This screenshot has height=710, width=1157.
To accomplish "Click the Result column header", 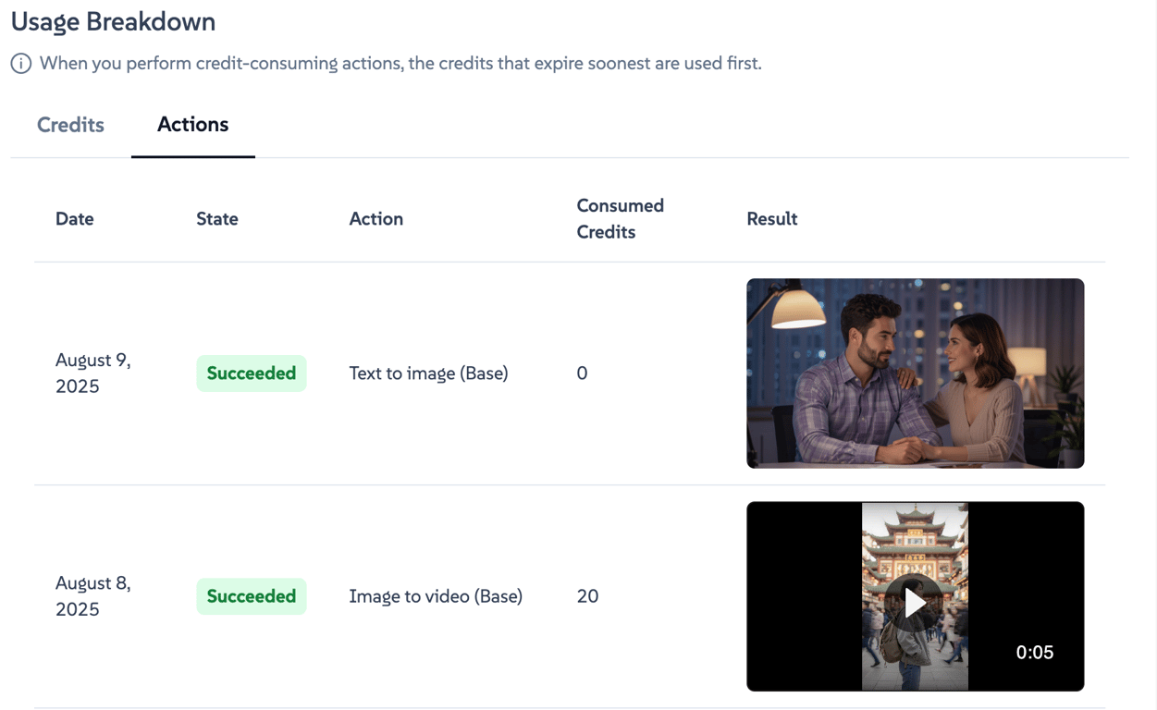I will (771, 219).
